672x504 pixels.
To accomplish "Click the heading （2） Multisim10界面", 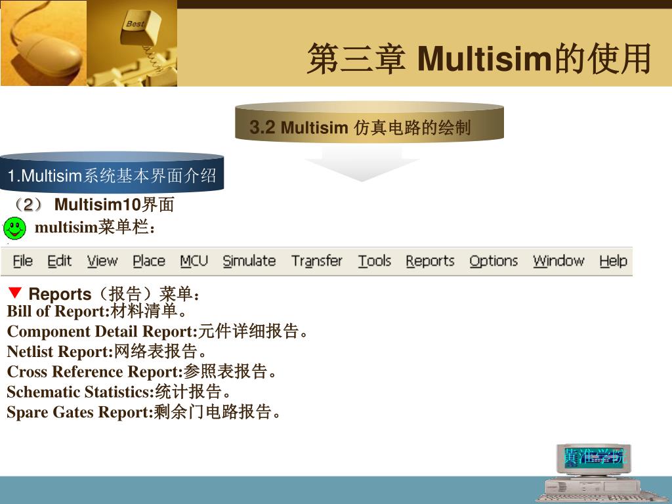I will pos(92,205).
